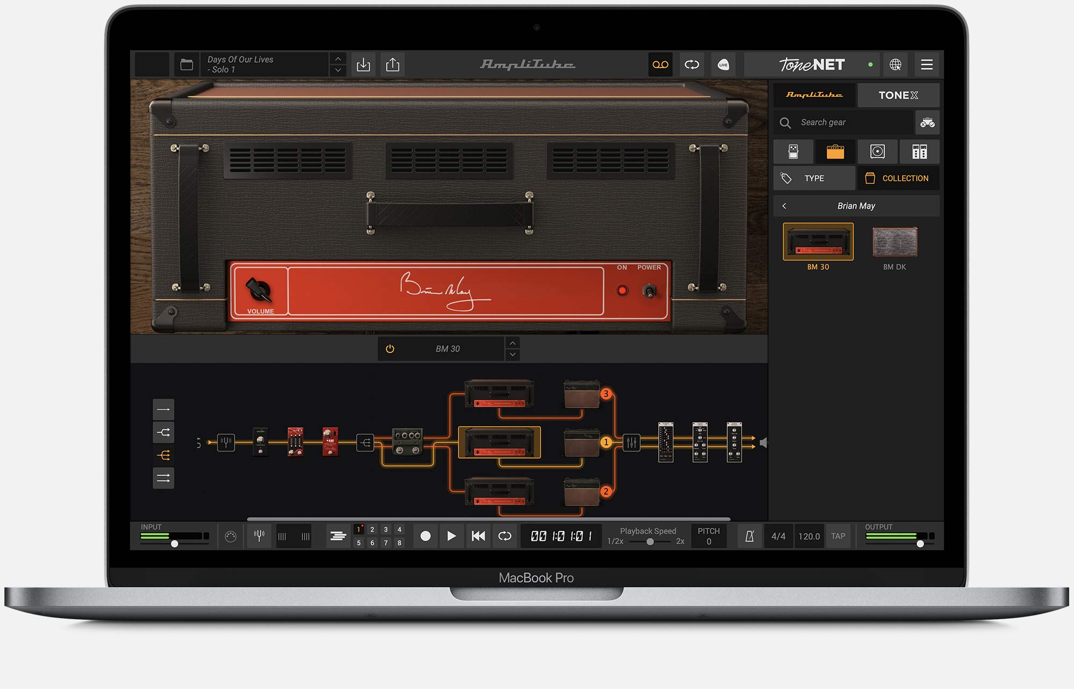Select previous amp model with up chevron
Viewport: 1074px width, 689px height.
pos(512,343)
